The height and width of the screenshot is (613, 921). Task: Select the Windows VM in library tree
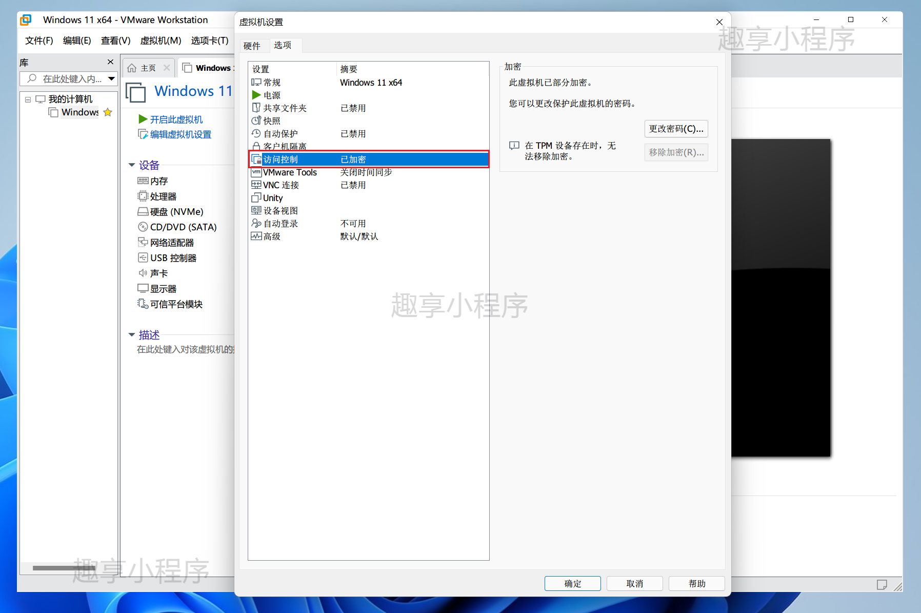pos(80,112)
